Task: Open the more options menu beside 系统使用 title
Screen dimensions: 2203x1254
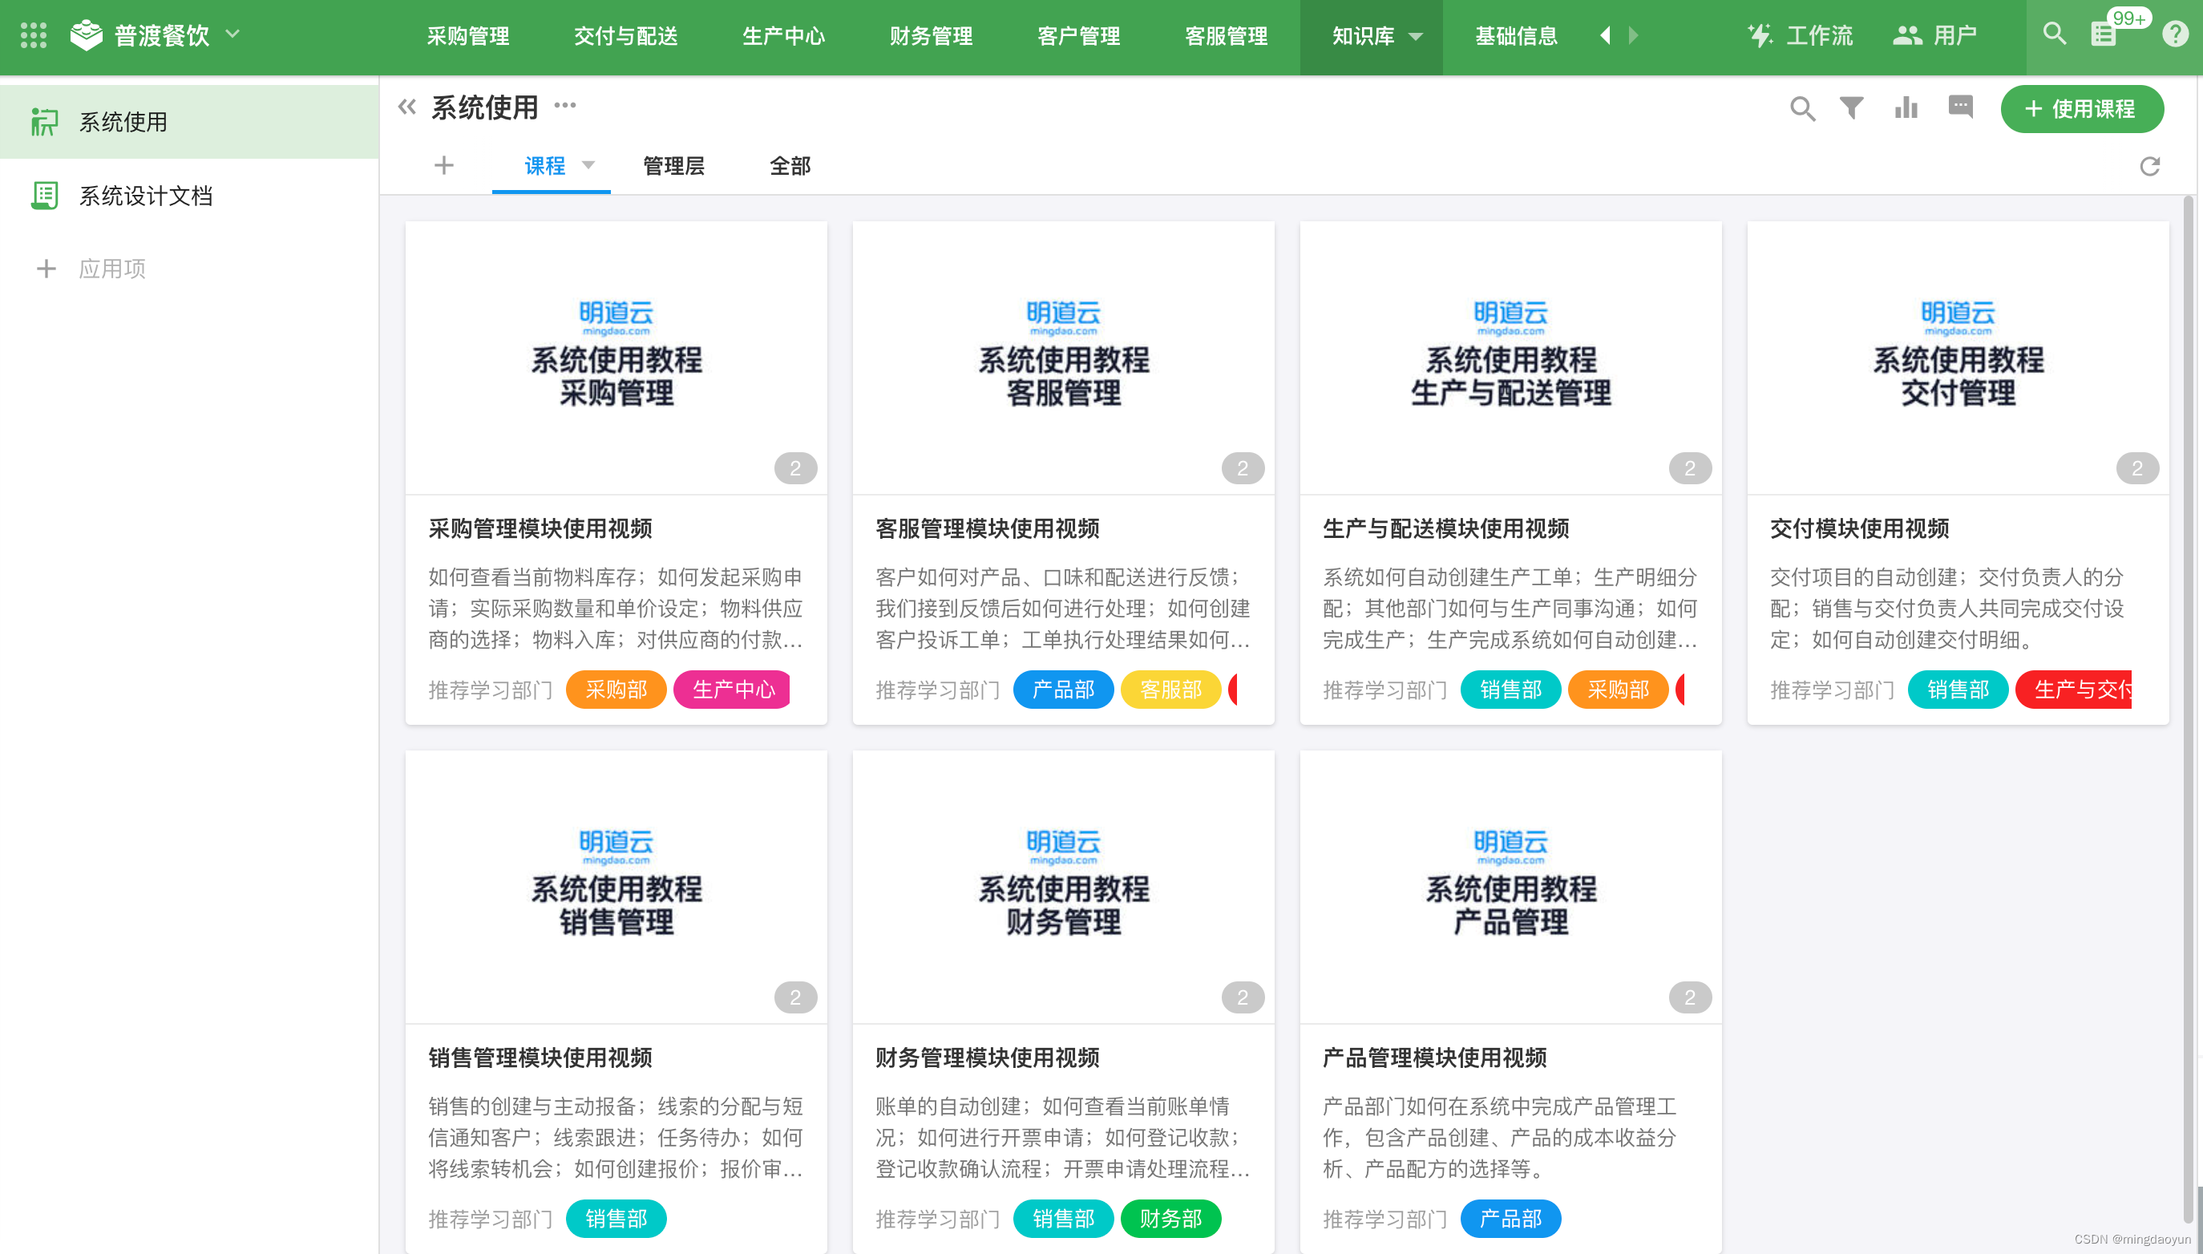Action: coord(566,107)
